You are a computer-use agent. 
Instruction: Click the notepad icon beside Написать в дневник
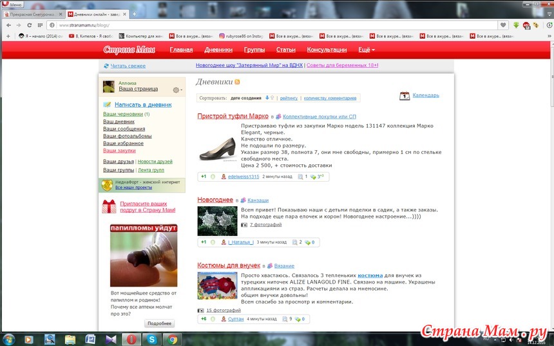click(107, 104)
